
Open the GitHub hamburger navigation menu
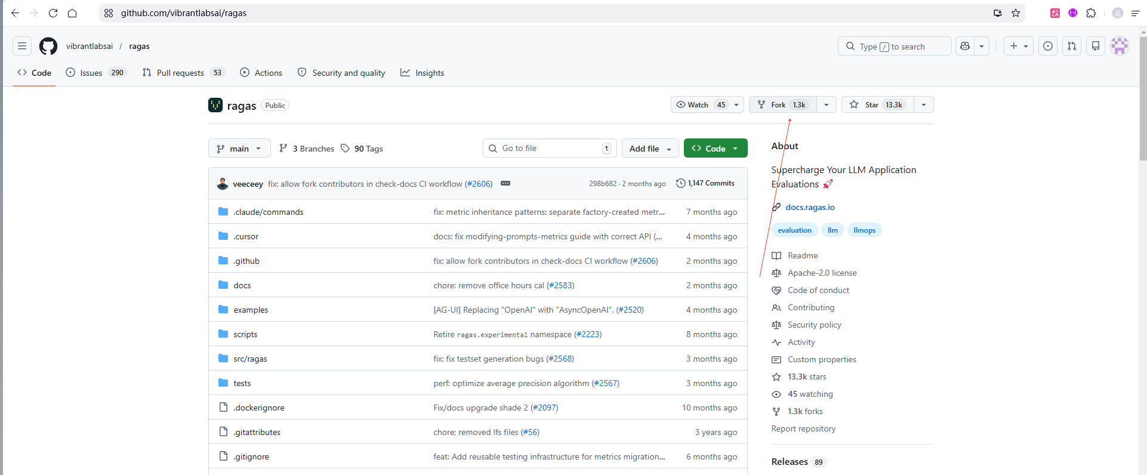(22, 46)
